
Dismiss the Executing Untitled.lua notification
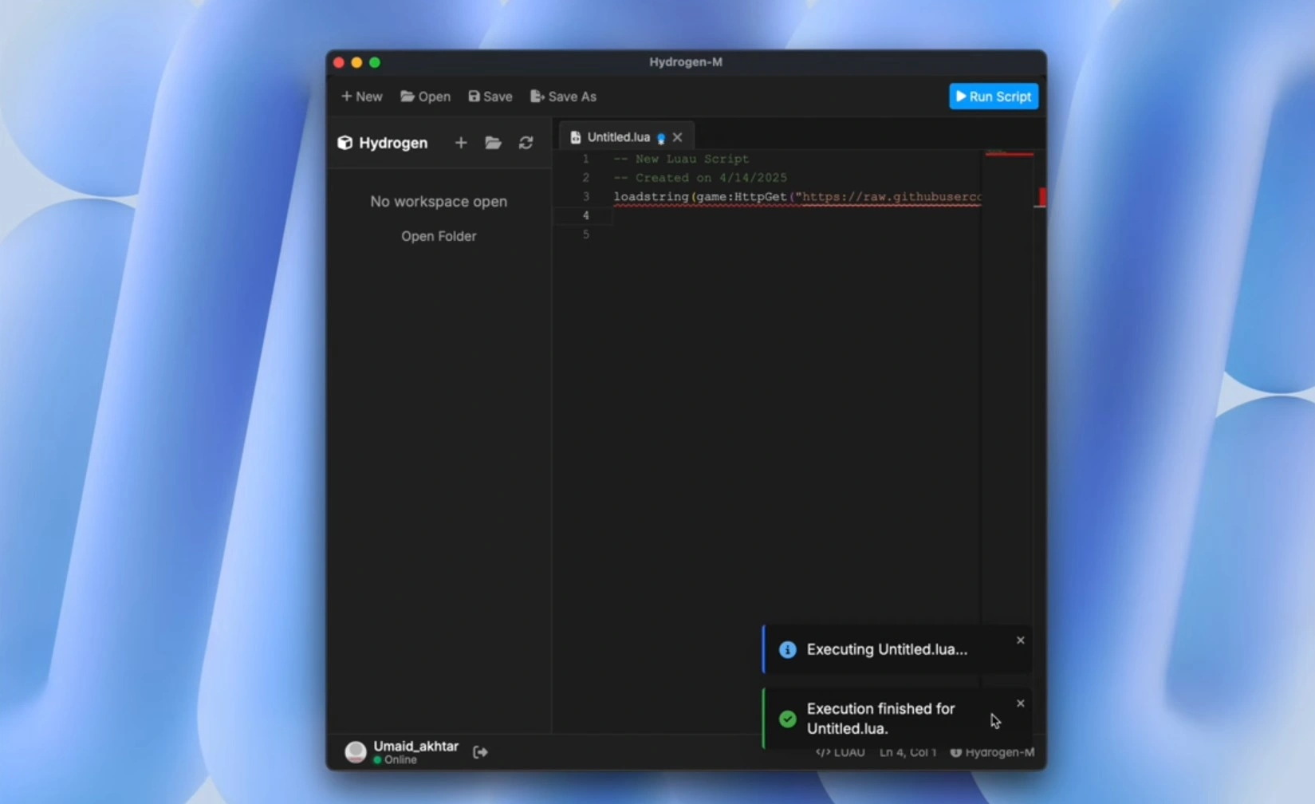[1020, 640]
